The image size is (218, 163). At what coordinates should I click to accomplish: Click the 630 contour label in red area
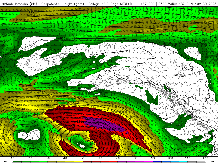pyautogui.click(x=79, y=121)
